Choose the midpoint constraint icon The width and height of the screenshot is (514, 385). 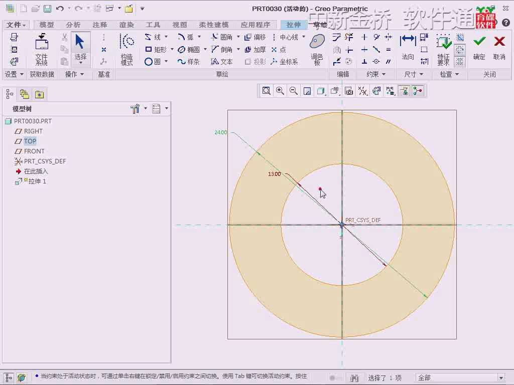click(x=376, y=50)
